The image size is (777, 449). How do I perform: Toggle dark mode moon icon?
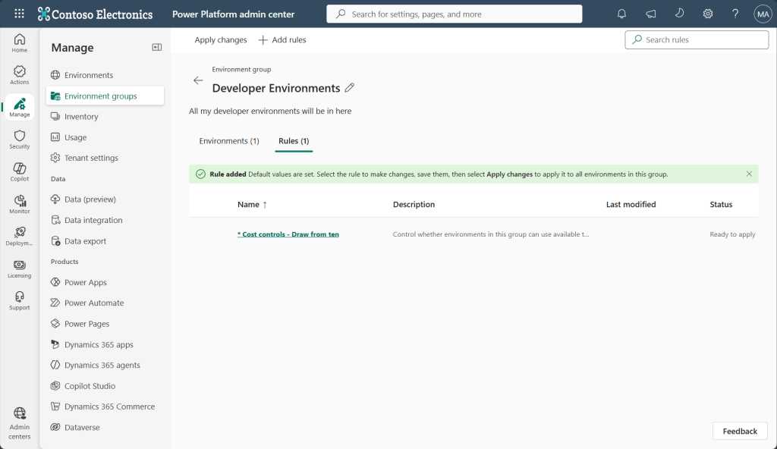(x=679, y=14)
